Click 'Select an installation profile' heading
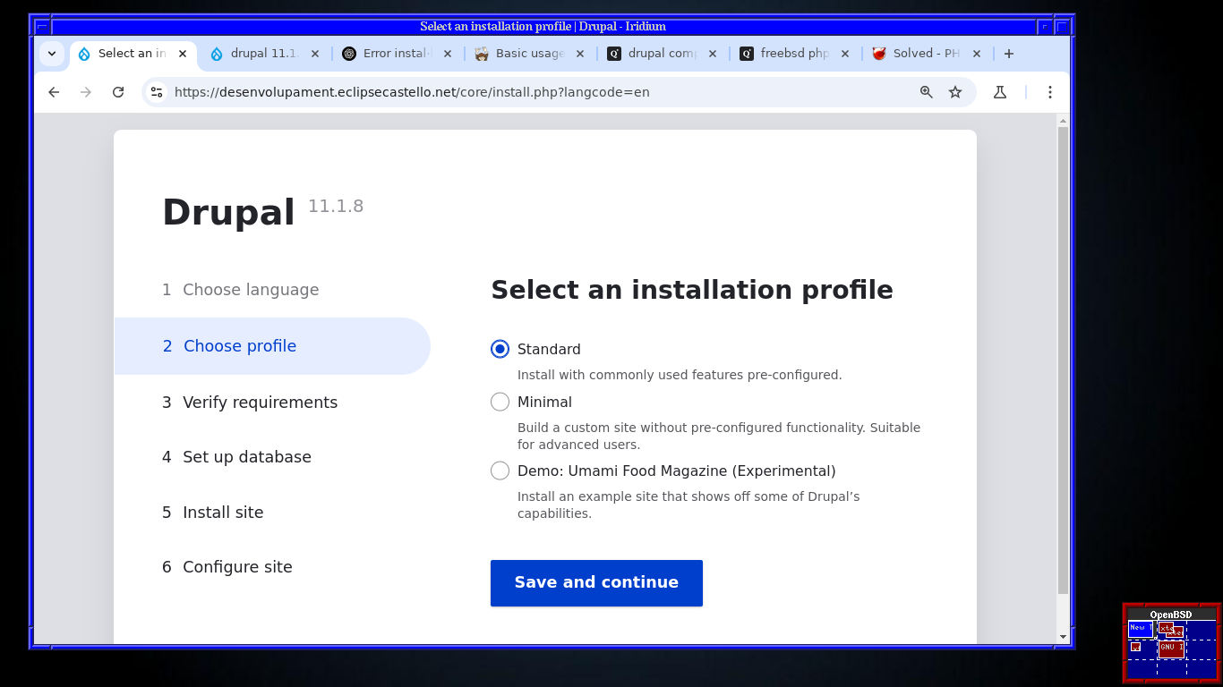1223x687 pixels. pos(692,290)
